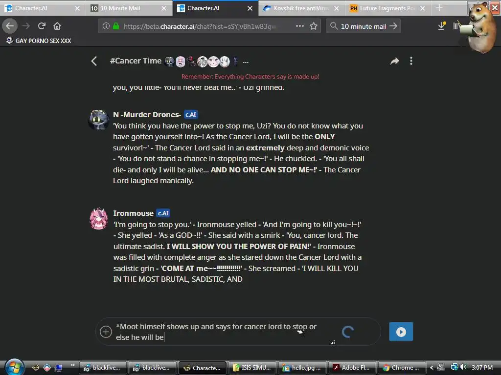This screenshot has height=375, width=501.
Task: Go to browser home with house icon
Action: click(57, 26)
